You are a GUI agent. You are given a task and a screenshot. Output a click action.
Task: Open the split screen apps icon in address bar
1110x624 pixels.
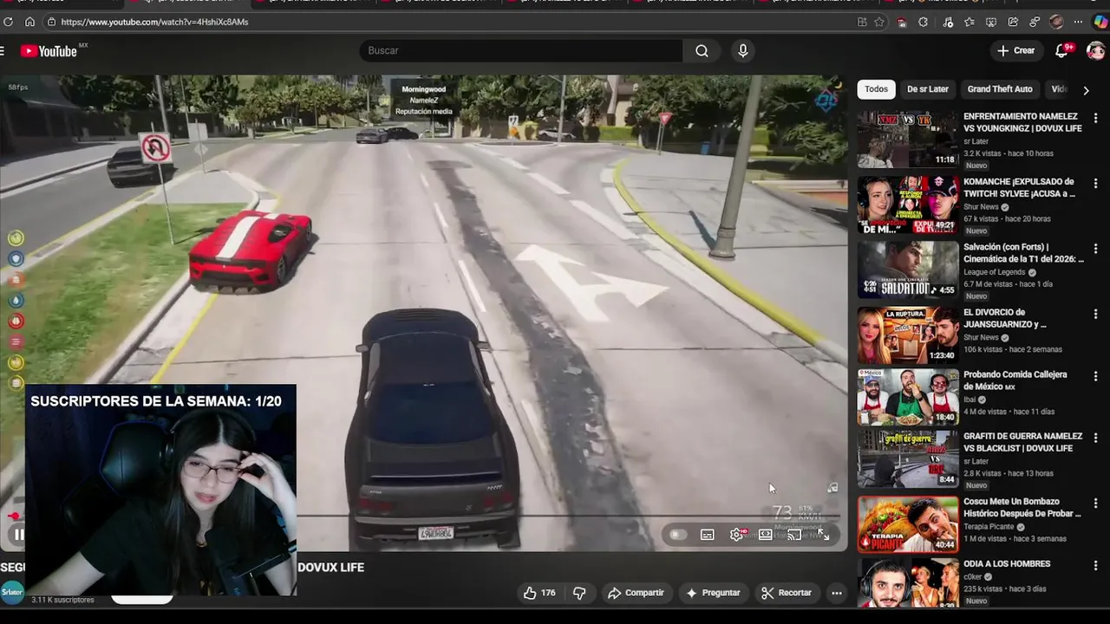click(862, 22)
